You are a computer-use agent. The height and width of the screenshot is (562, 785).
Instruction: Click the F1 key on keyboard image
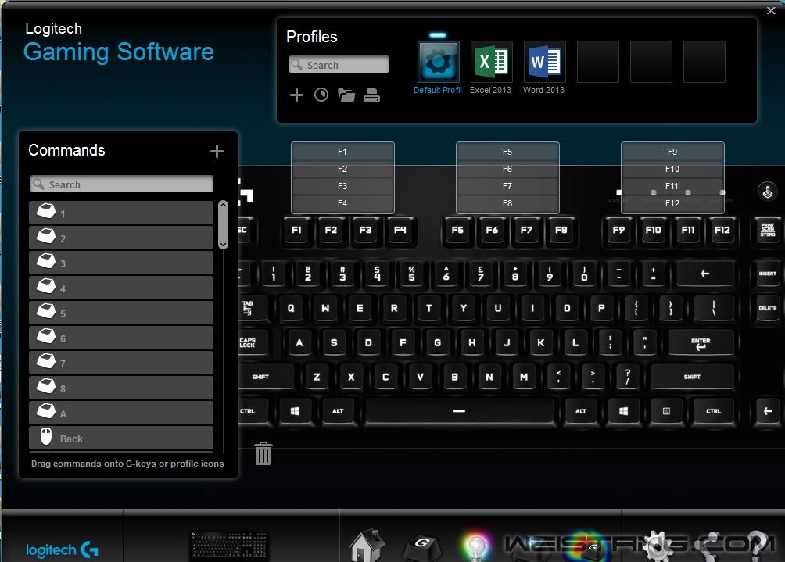[297, 231]
